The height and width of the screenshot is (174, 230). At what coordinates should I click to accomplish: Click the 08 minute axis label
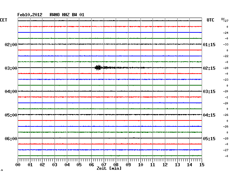coord(116,165)
